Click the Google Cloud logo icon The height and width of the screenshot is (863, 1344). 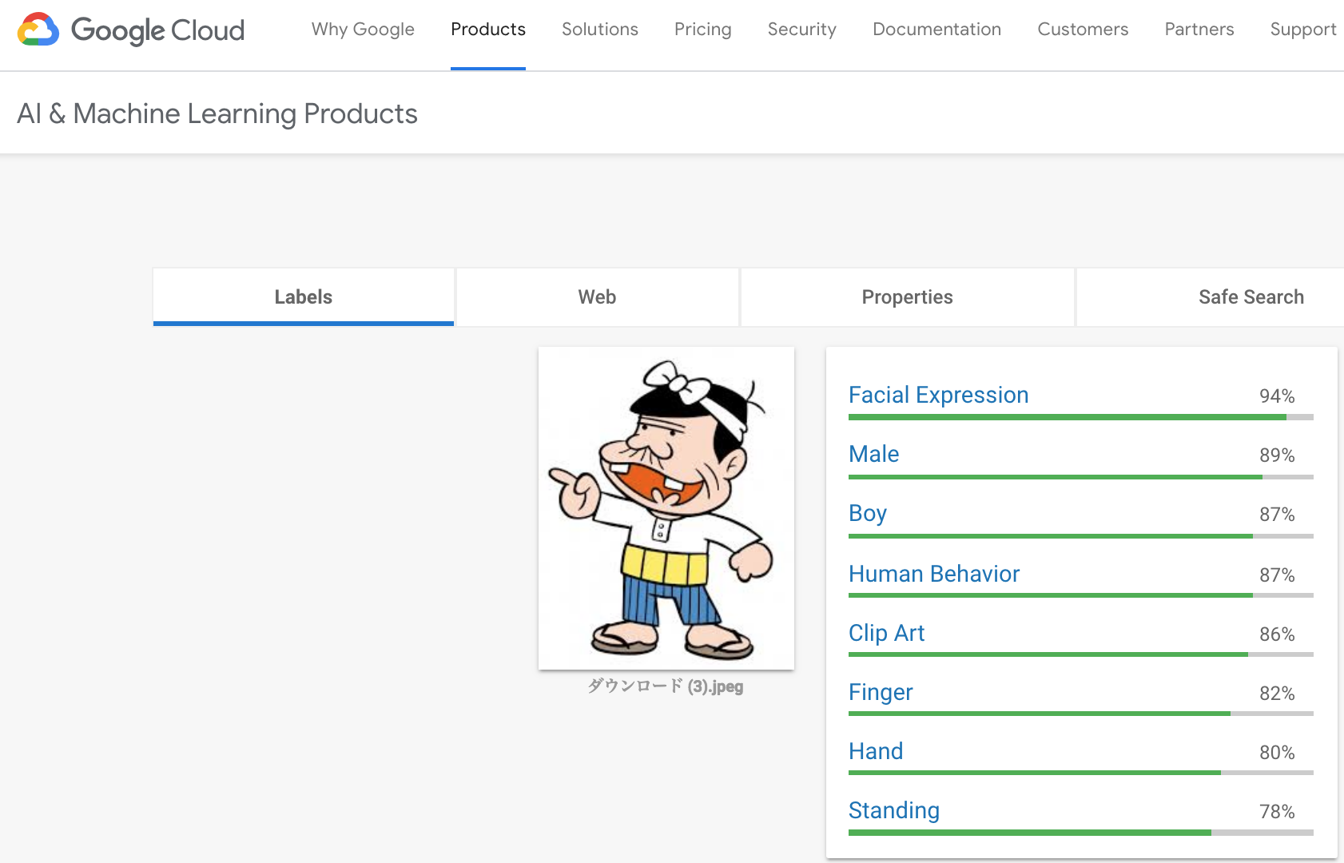[x=38, y=30]
